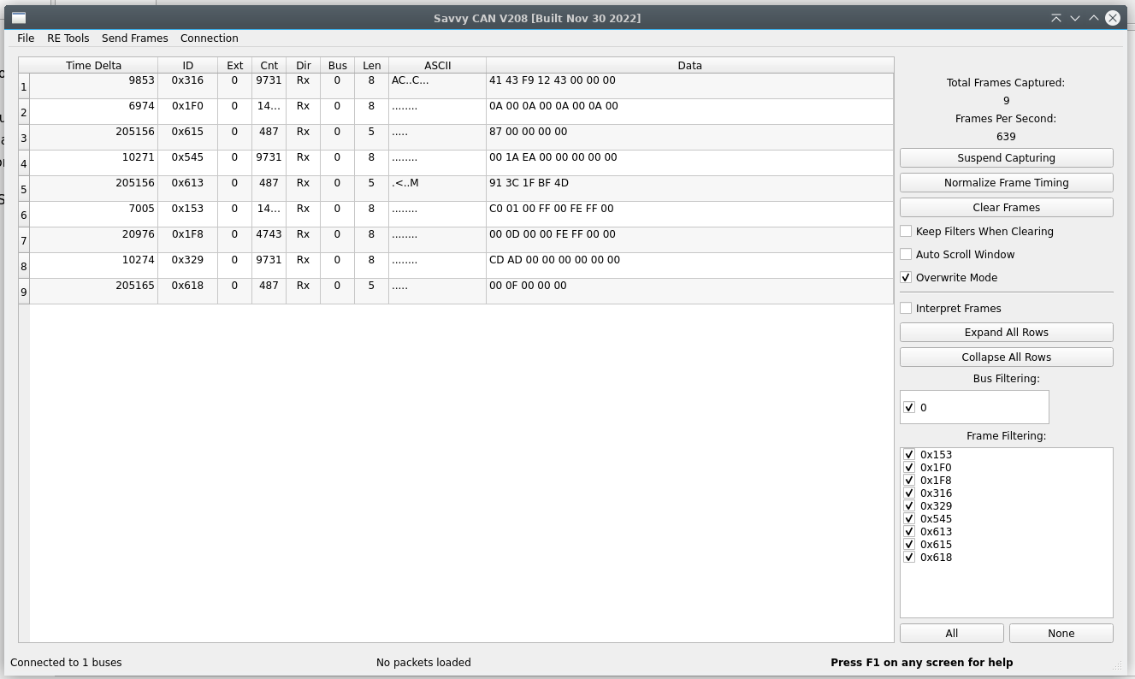Select the 0x1F8 ID cell in the table
The height and width of the screenshot is (679, 1135).
click(x=187, y=240)
